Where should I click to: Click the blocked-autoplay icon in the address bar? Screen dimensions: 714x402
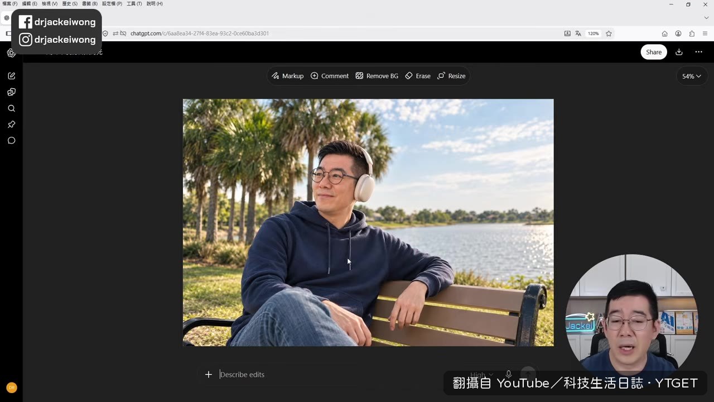point(123,33)
